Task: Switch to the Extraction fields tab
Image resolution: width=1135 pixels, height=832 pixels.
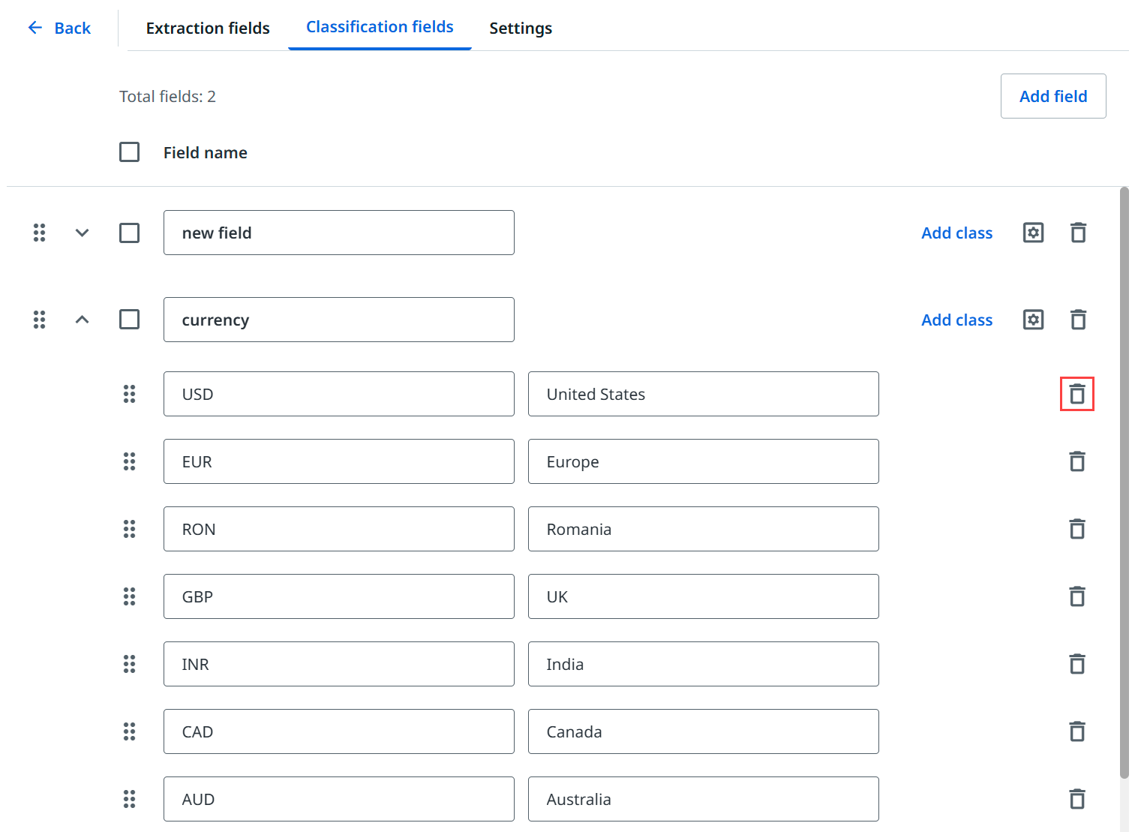Action: pos(208,29)
